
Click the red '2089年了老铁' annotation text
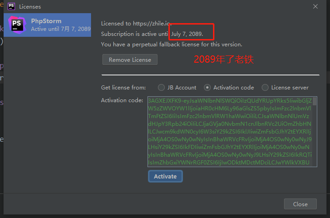(223, 59)
